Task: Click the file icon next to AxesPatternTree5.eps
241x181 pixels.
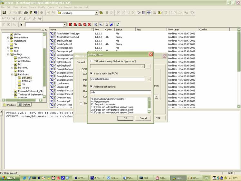Action: click(54, 33)
